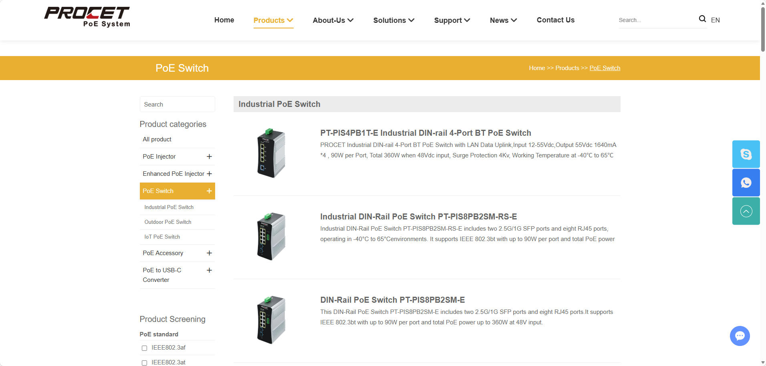Viewport: 766px width, 366px height.
Task: Open the Solutions dropdown menu
Action: point(394,20)
